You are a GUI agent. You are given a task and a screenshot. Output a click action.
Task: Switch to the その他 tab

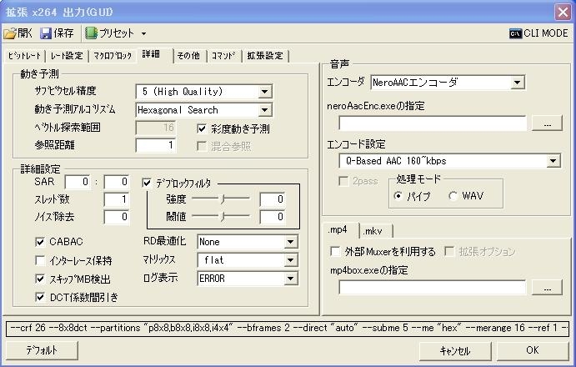tap(189, 56)
